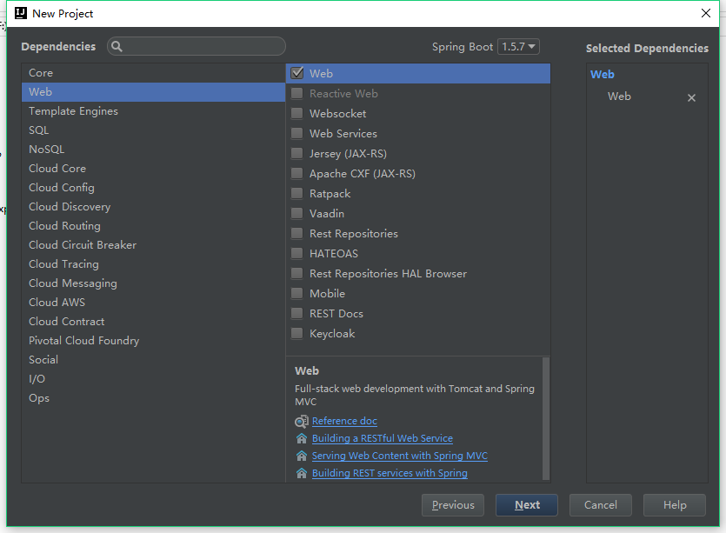The image size is (726, 533).
Task: Click home icon beside Building REST services link
Action: click(301, 473)
